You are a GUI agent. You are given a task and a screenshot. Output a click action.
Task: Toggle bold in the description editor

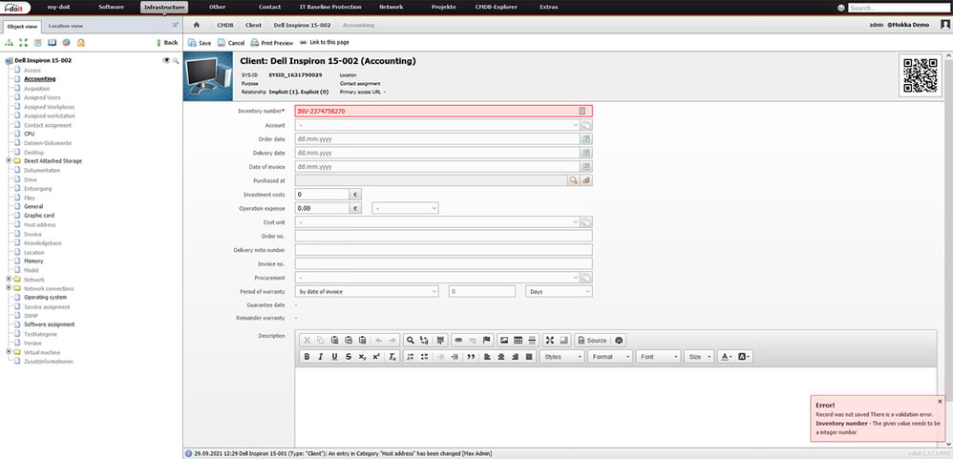[307, 356]
